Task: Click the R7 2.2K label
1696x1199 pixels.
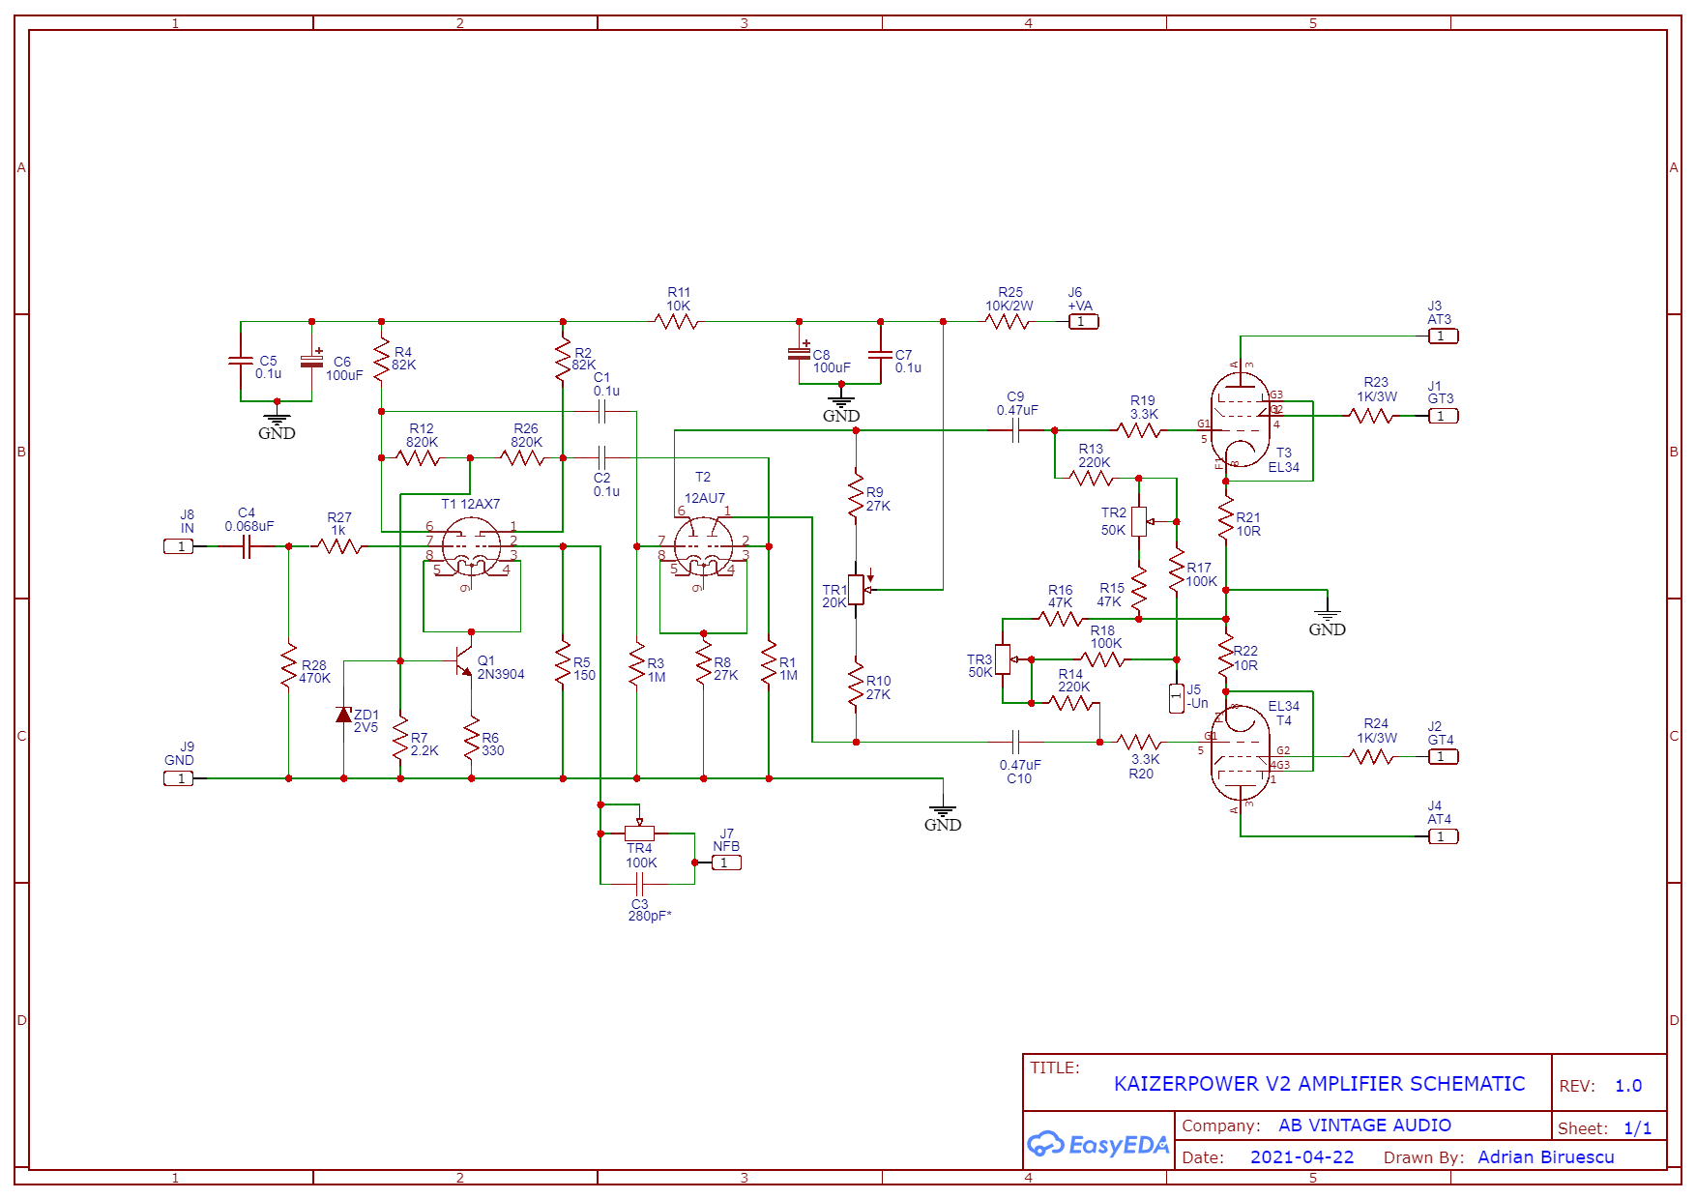Action: [424, 744]
